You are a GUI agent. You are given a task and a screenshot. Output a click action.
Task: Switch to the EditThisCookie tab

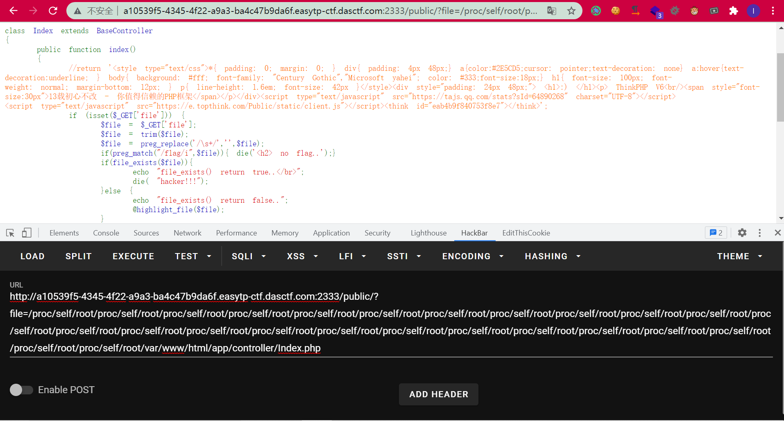(526, 233)
